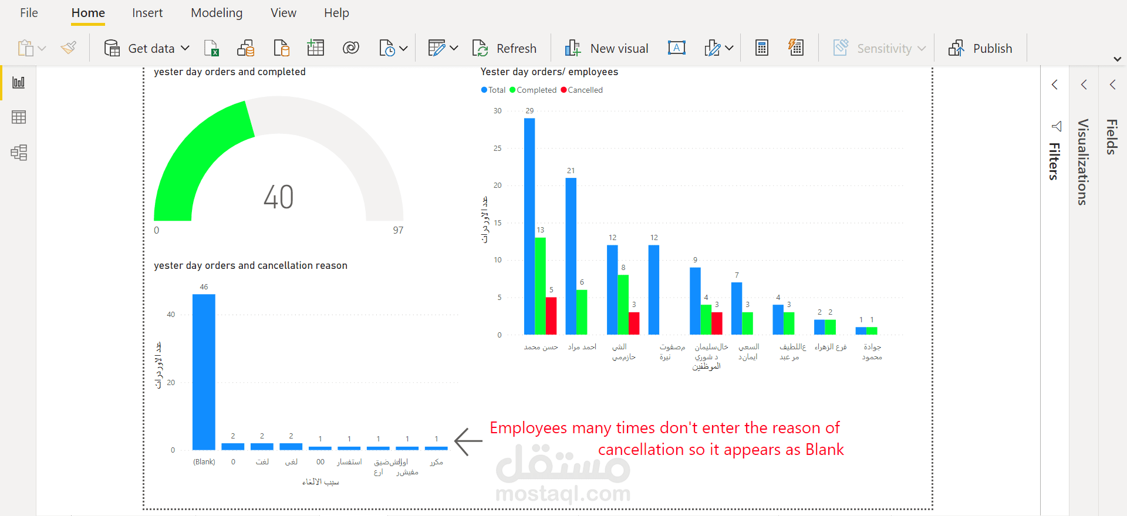The width and height of the screenshot is (1127, 516).
Task: Click the Recent sources icon
Action: [x=387, y=48]
